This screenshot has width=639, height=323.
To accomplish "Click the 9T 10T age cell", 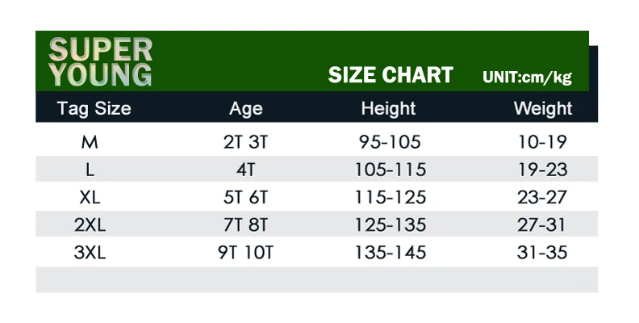I will [x=246, y=253].
